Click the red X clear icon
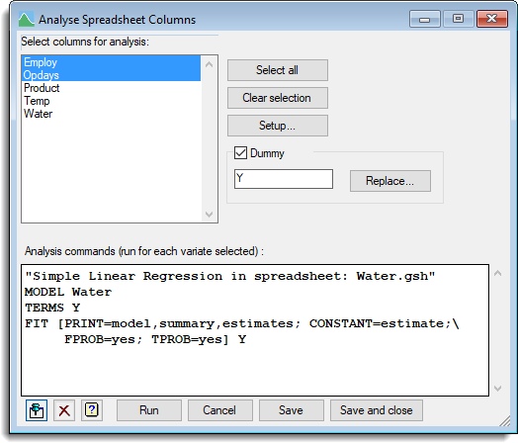518x443 pixels. click(64, 410)
